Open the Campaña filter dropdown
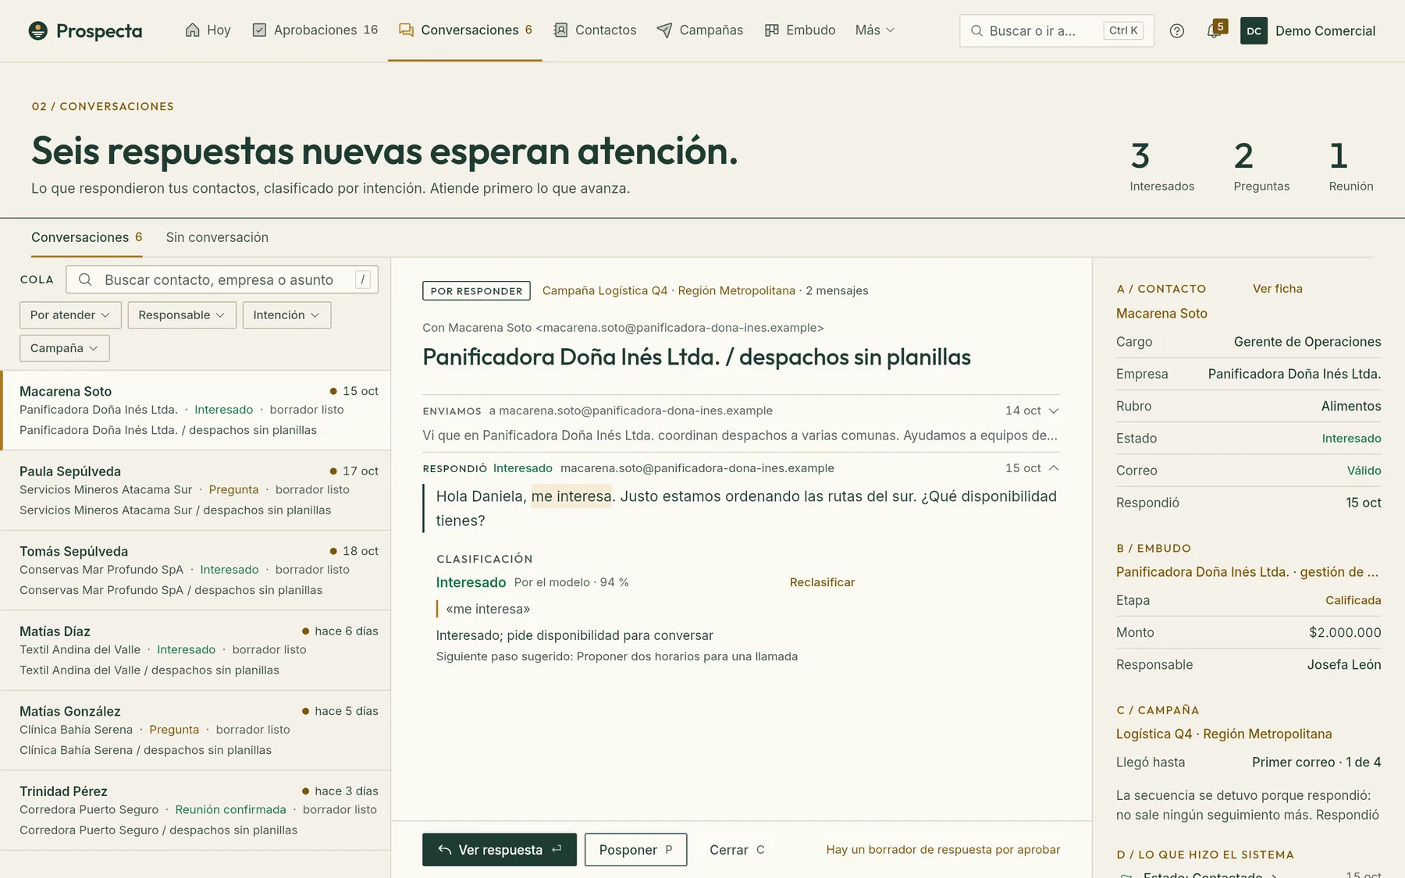The width and height of the screenshot is (1405, 878). pyautogui.click(x=64, y=348)
